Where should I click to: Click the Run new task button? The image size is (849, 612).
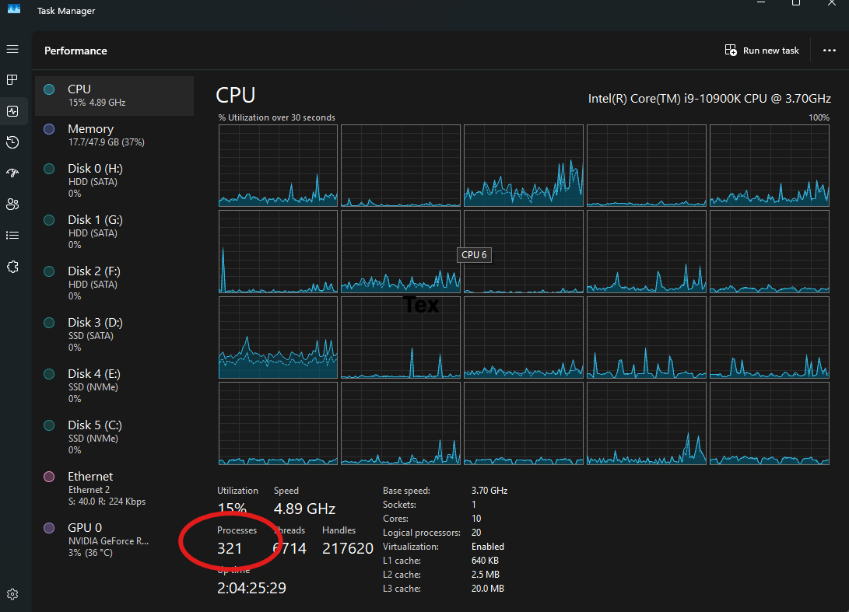[x=762, y=51]
